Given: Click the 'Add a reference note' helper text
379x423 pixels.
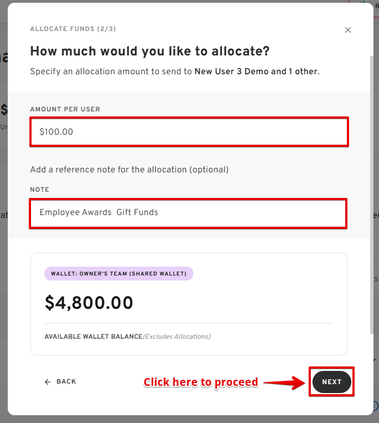Looking at the screenshot, I should coord(129,169).
